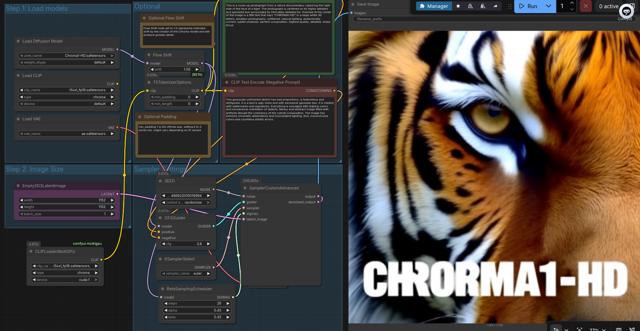Viewport: 640px width, 331px height.
Task: Collapse the Save Image node
Action: (353, 4)
